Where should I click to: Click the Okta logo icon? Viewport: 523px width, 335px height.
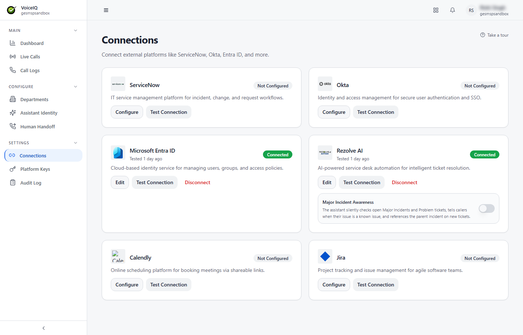point(325,84)
